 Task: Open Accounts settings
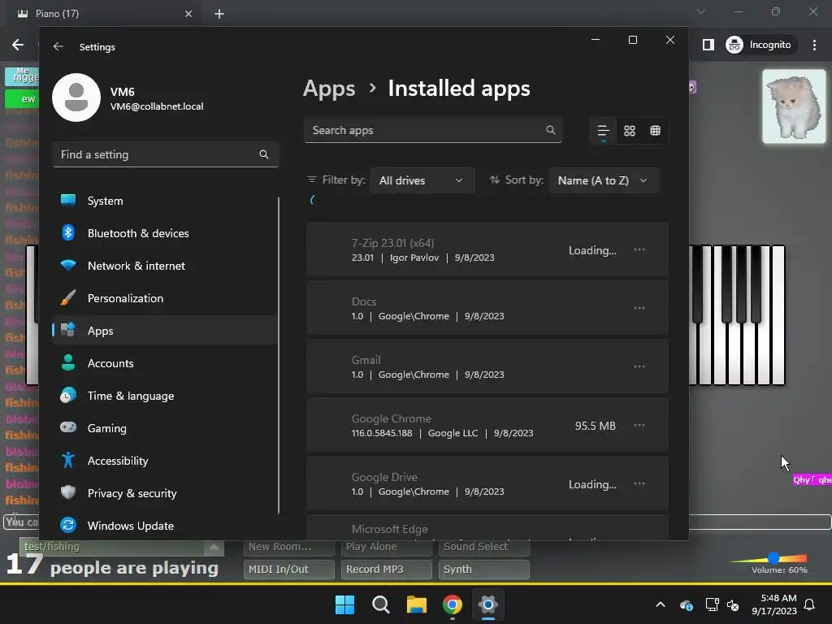click(x=164, y=363)
